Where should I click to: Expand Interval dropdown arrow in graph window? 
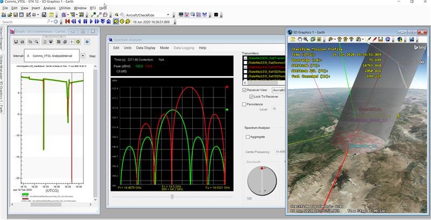click(x=83, y=56)
